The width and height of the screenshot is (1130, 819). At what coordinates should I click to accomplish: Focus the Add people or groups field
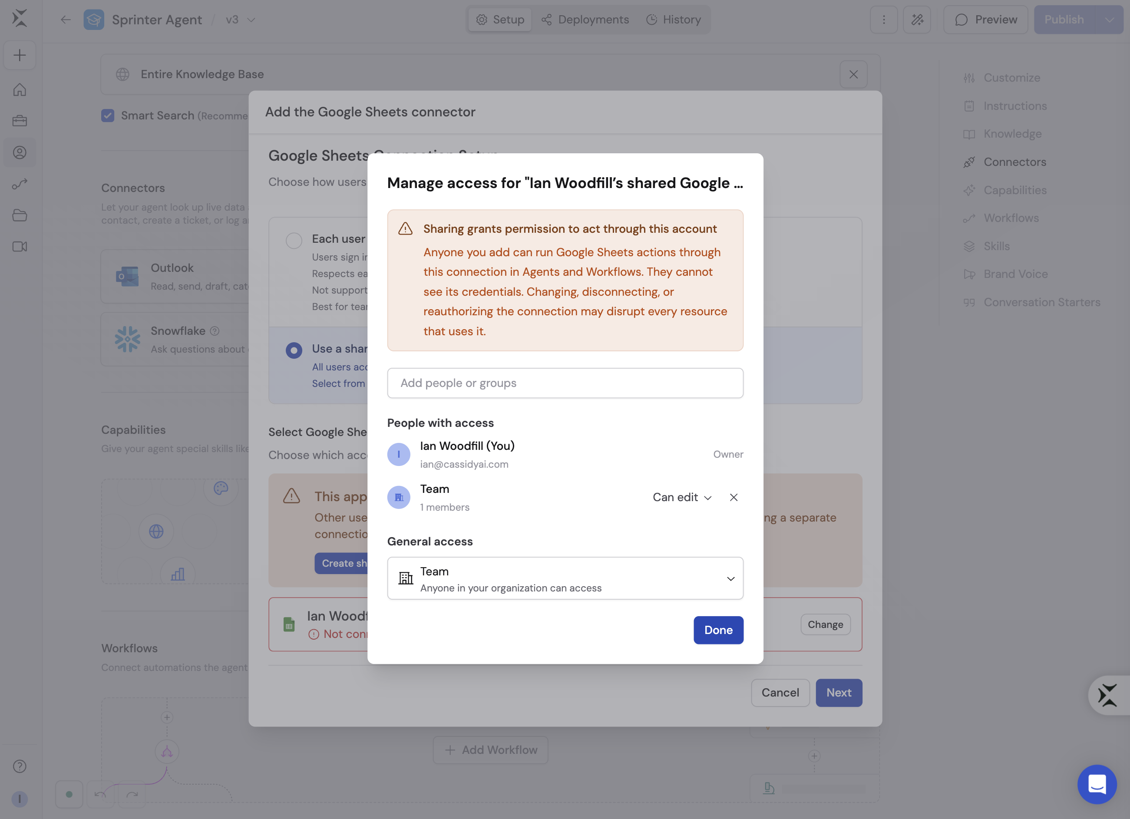[565, 383]
